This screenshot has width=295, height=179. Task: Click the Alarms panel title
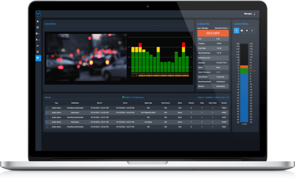coord(48,97)
